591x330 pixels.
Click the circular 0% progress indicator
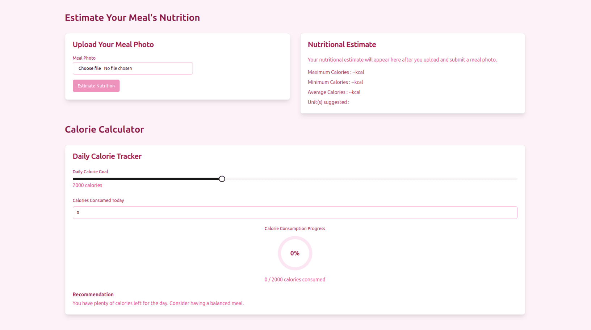tap(295, 253)
